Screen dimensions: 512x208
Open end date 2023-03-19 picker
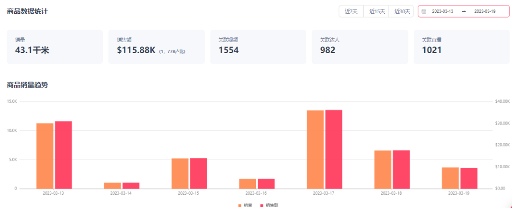485,11
